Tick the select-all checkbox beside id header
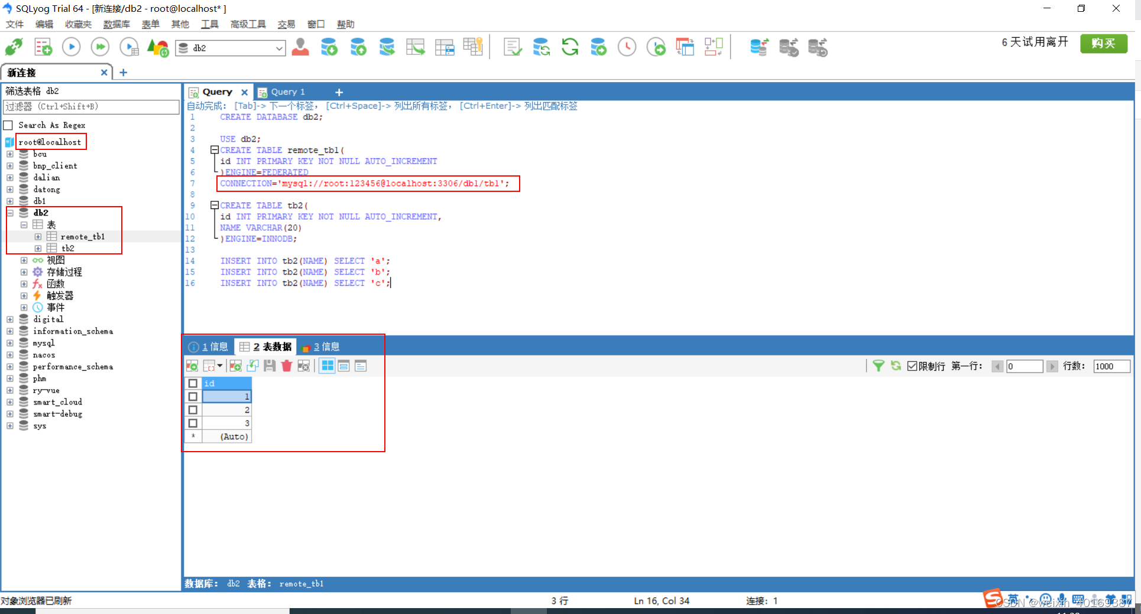 [x=193, y=383]
